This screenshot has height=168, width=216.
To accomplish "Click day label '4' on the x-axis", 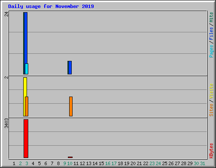I will pos(33,163).
